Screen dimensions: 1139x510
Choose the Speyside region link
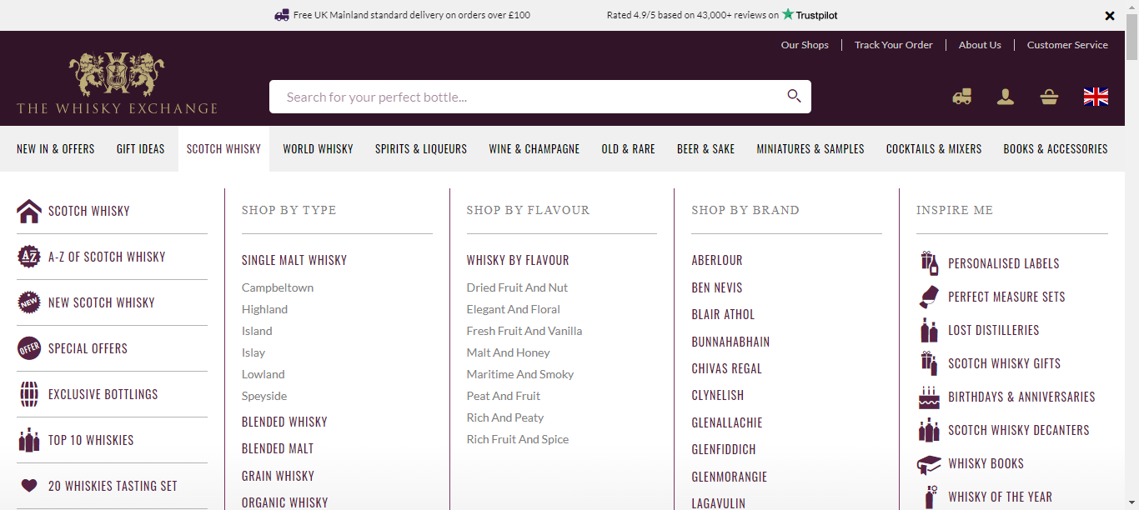(x=264, y=396)
